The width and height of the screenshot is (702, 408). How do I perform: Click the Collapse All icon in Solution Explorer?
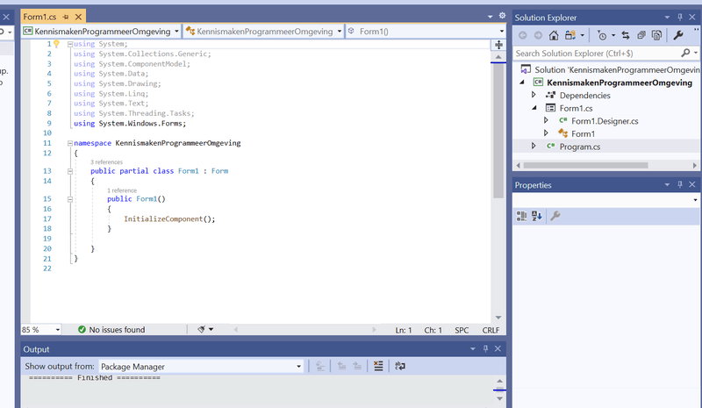click(641, 35)
